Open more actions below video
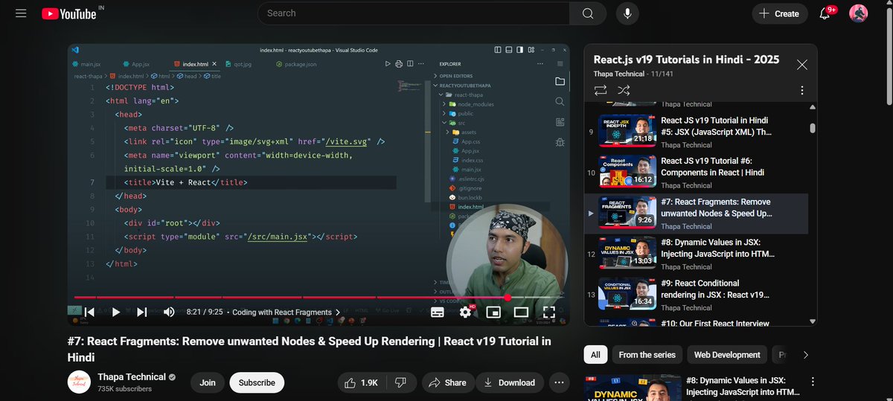The height and width of the screenshot is (401, 893). pyautogui.click(x=559, y=382)
